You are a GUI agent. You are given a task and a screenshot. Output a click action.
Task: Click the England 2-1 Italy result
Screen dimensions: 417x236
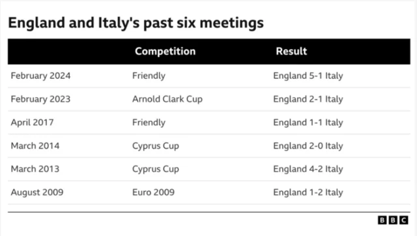(308, 99)
